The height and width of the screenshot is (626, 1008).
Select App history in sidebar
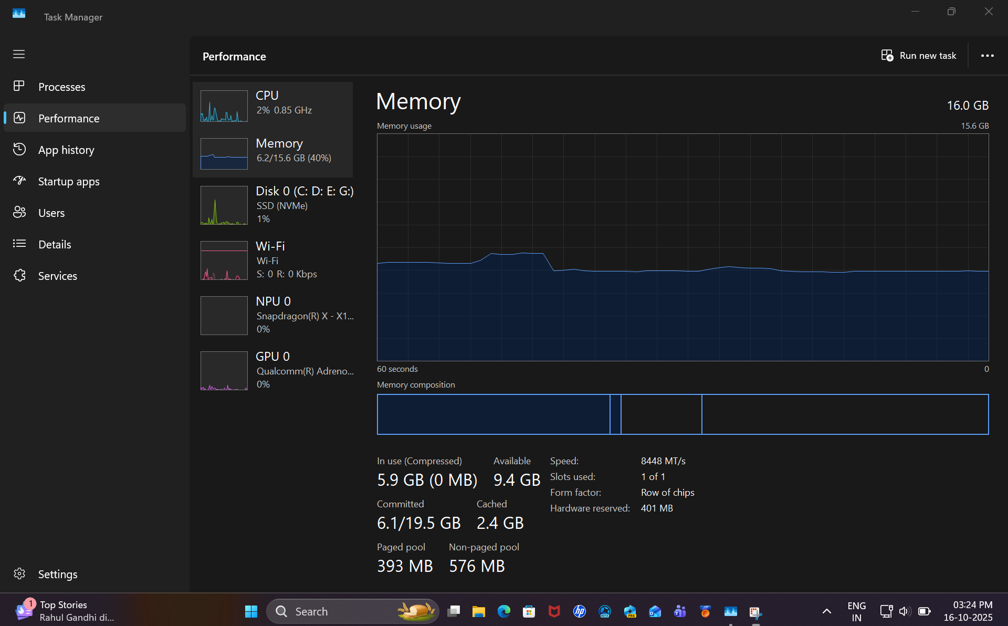tap(66, 150)
